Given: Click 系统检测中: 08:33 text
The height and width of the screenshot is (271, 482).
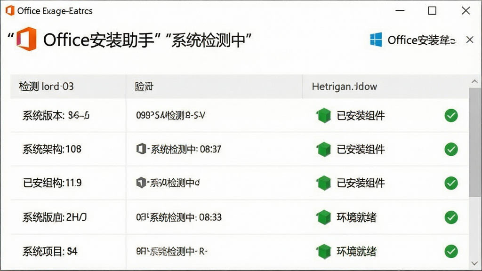Looking at the screenshot, I should click(x=185, y=217).
